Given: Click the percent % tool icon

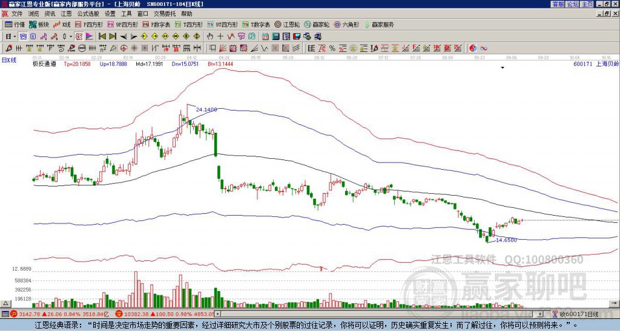Looking at the screenshot, I should tap(332, 48).
